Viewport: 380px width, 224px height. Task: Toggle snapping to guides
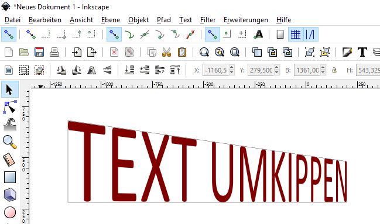pos(310,35)
